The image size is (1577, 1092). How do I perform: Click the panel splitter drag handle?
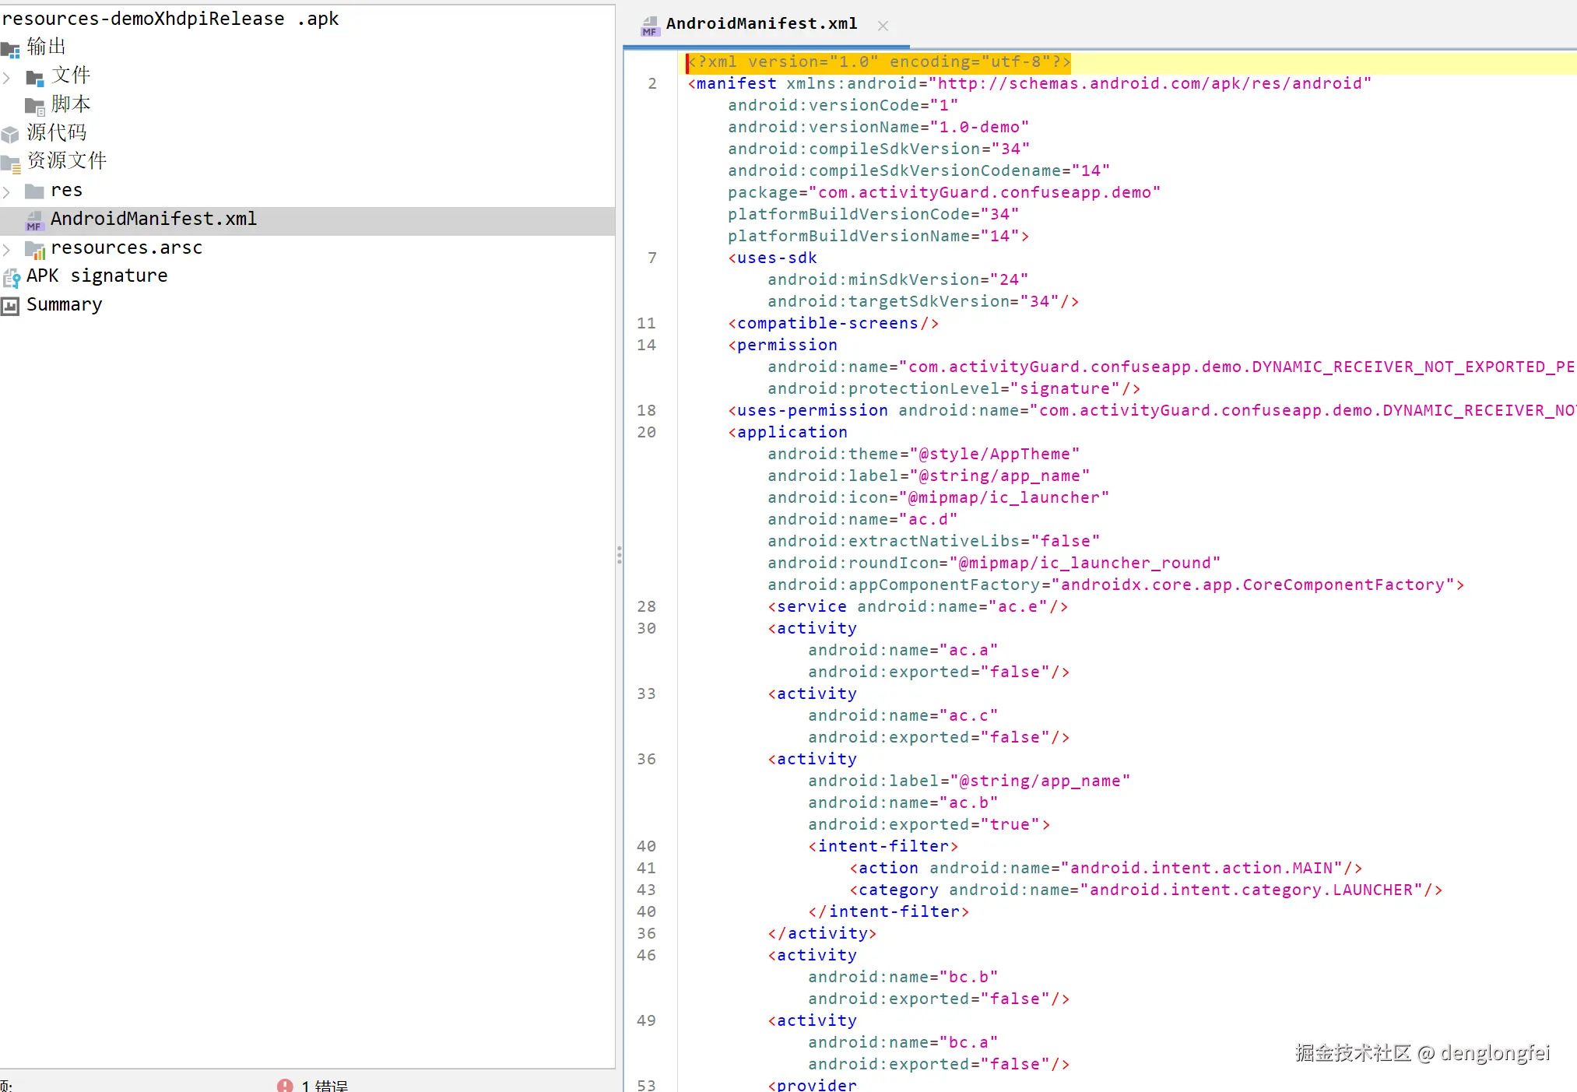click(x=619, y=554)
